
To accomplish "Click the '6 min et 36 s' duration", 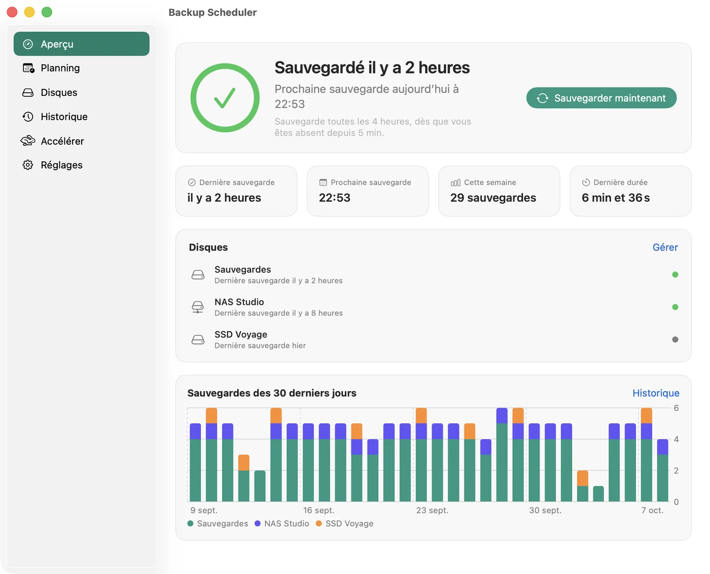I will 616,198.
